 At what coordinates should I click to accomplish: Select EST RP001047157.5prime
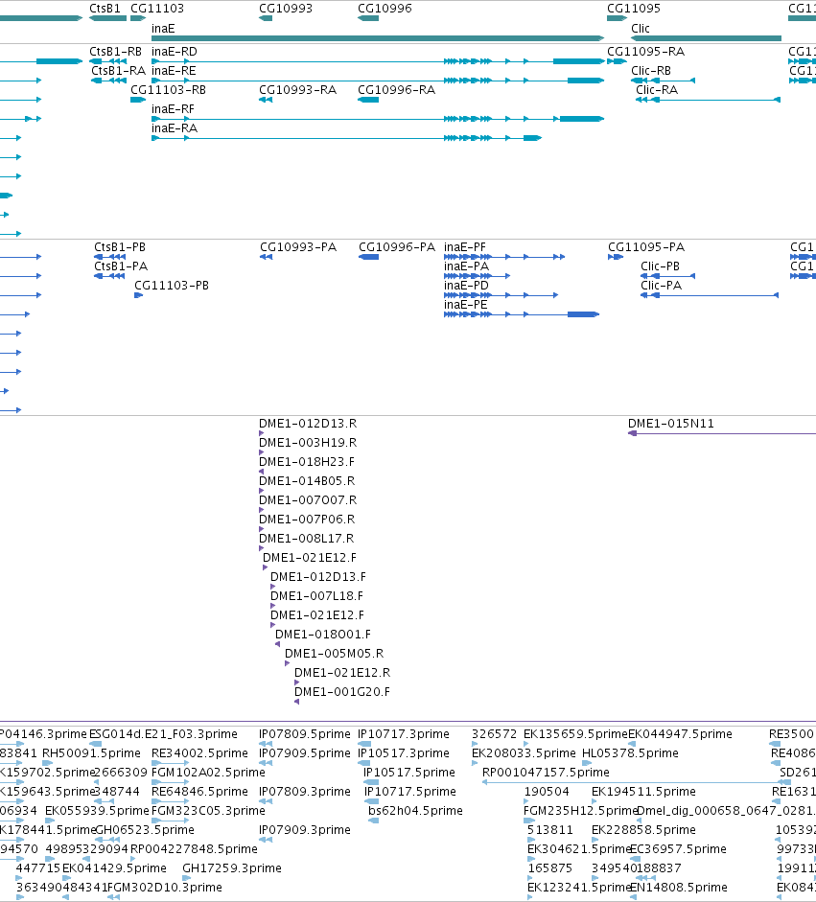click(x=637, y=782)
